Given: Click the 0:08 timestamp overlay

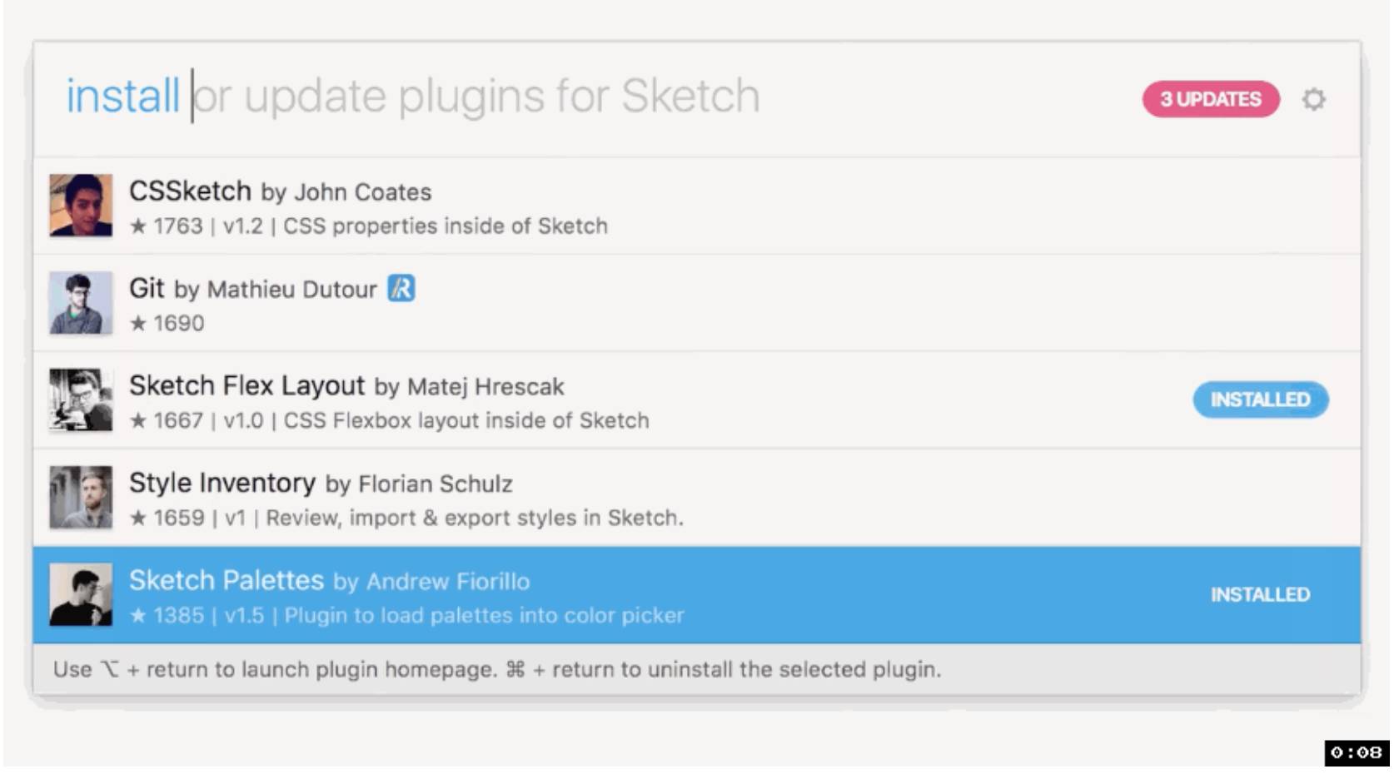Looking at the screenshot, I should point(1357,752).
